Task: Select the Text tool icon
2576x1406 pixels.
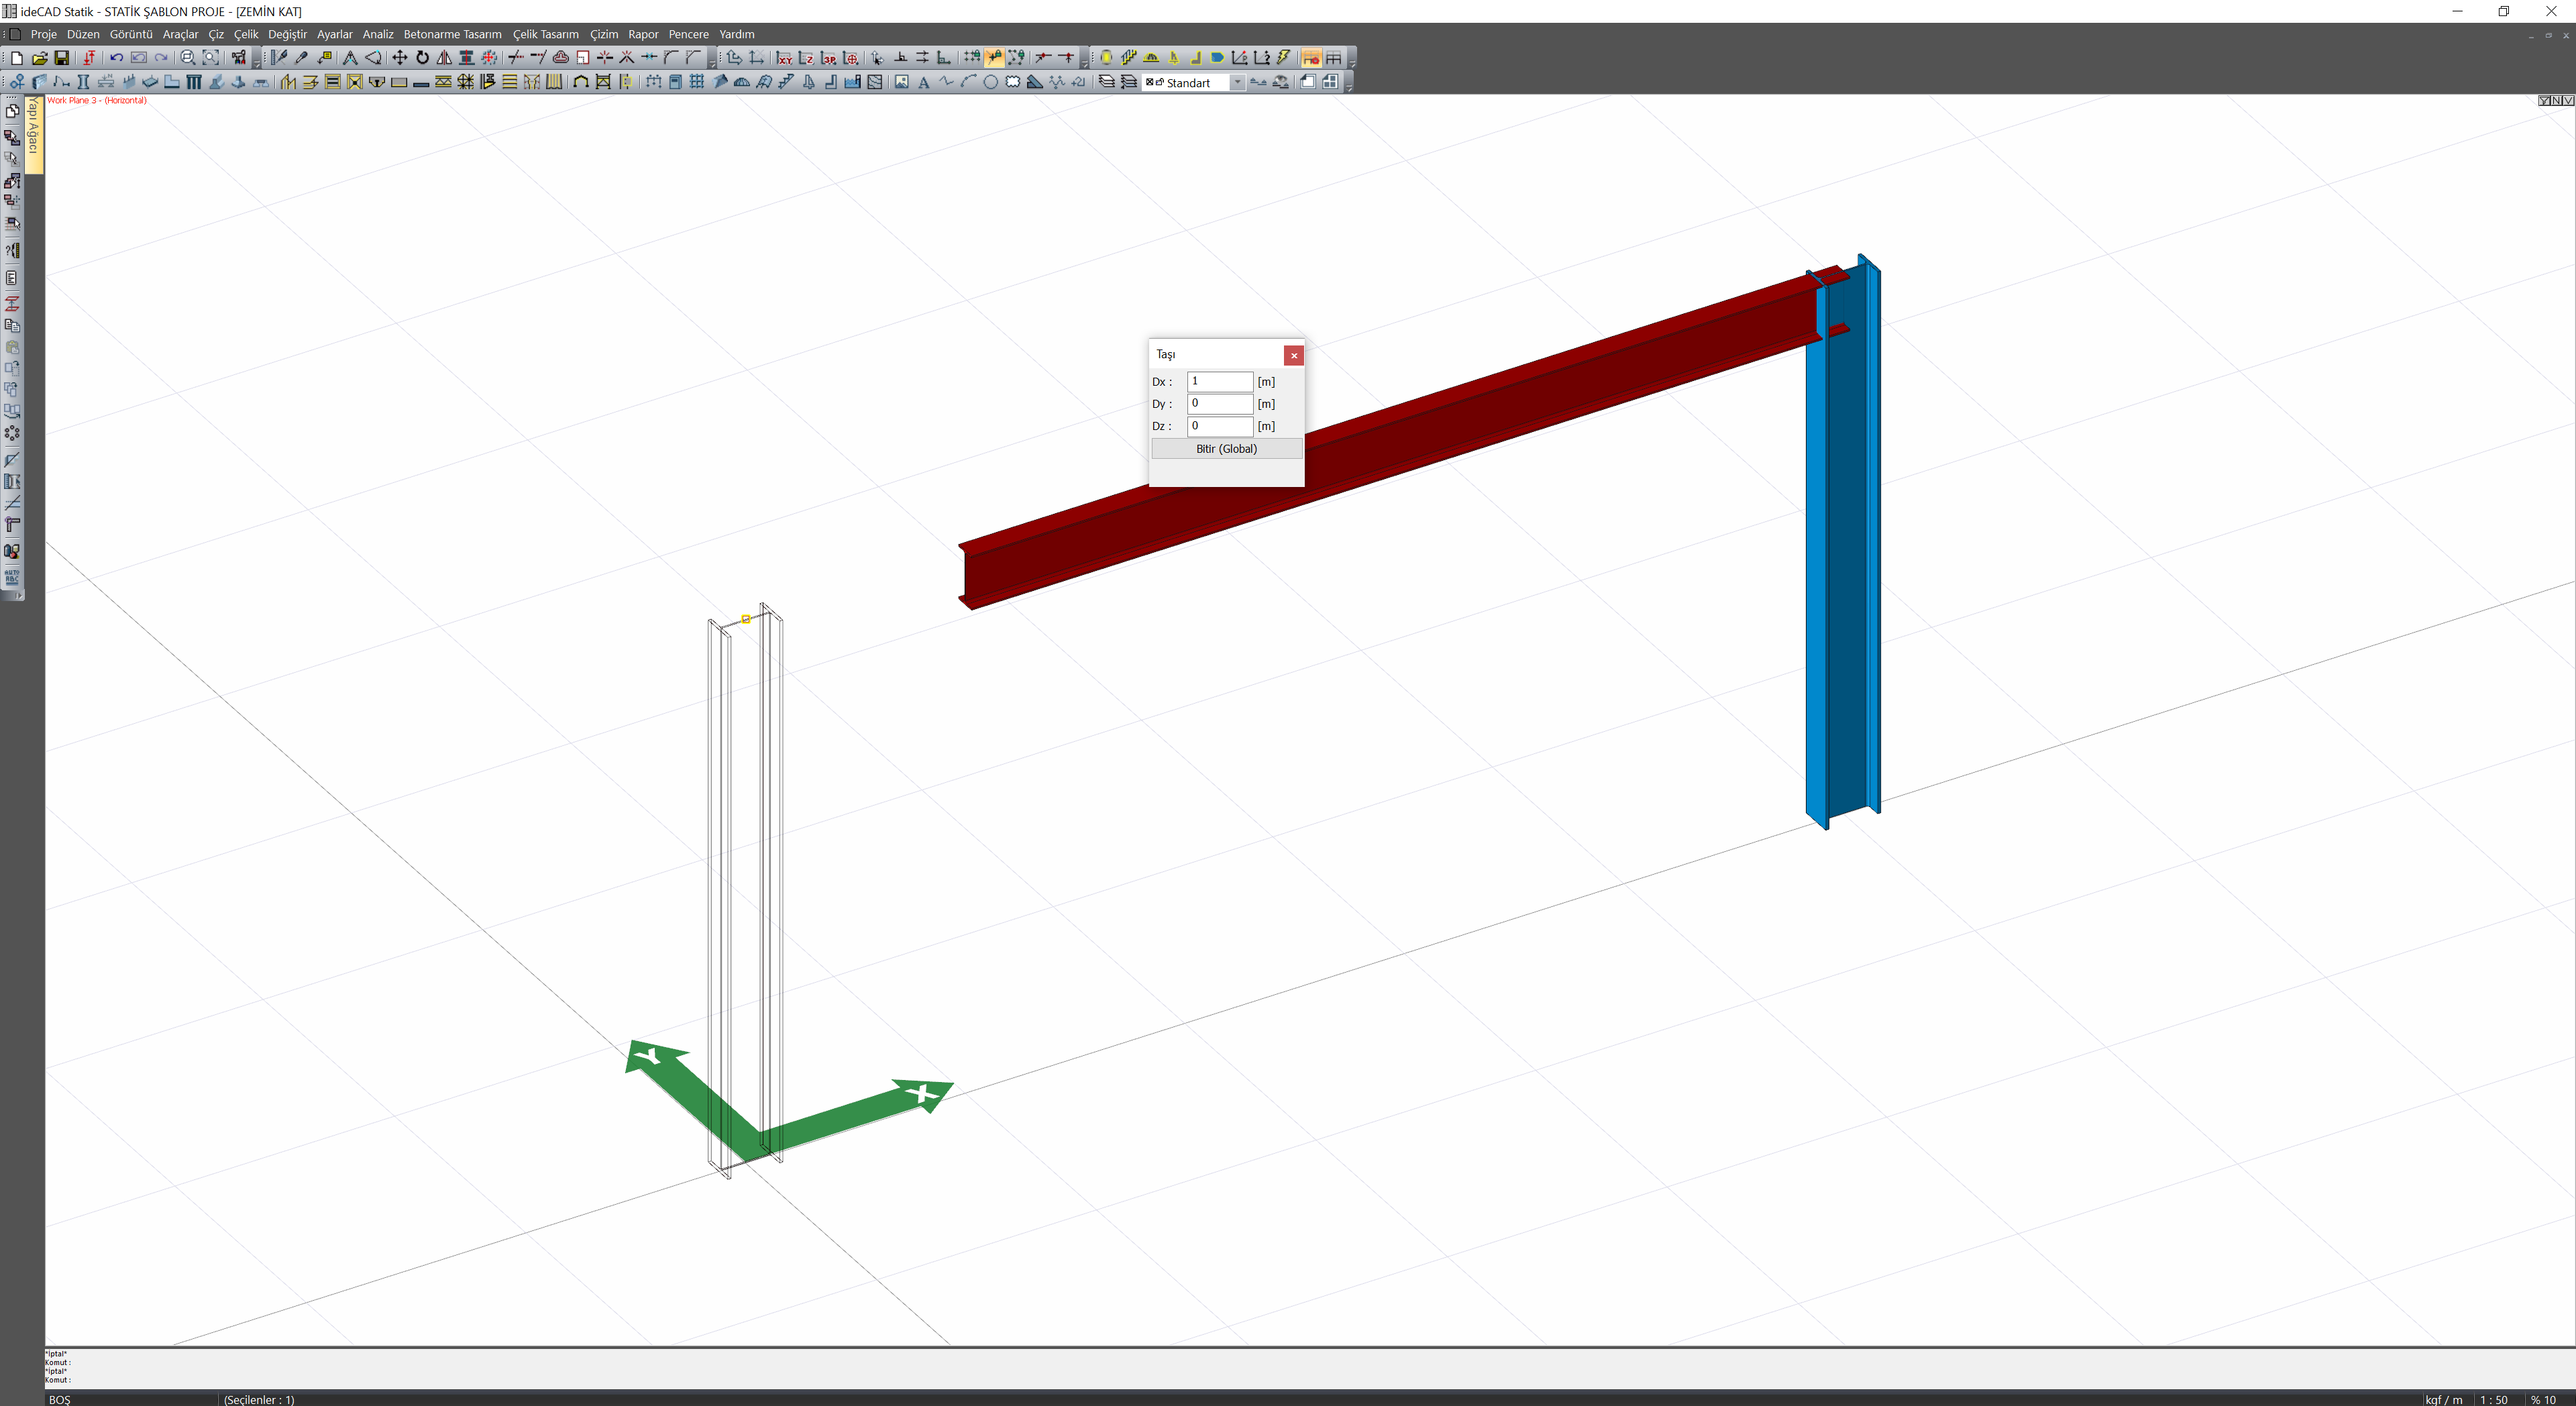Action: [924, 83]
